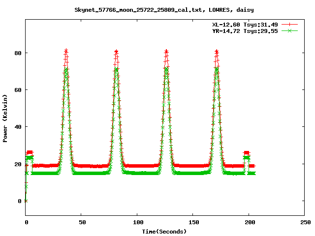Click x-axis tick label 250

click(306, 222)
